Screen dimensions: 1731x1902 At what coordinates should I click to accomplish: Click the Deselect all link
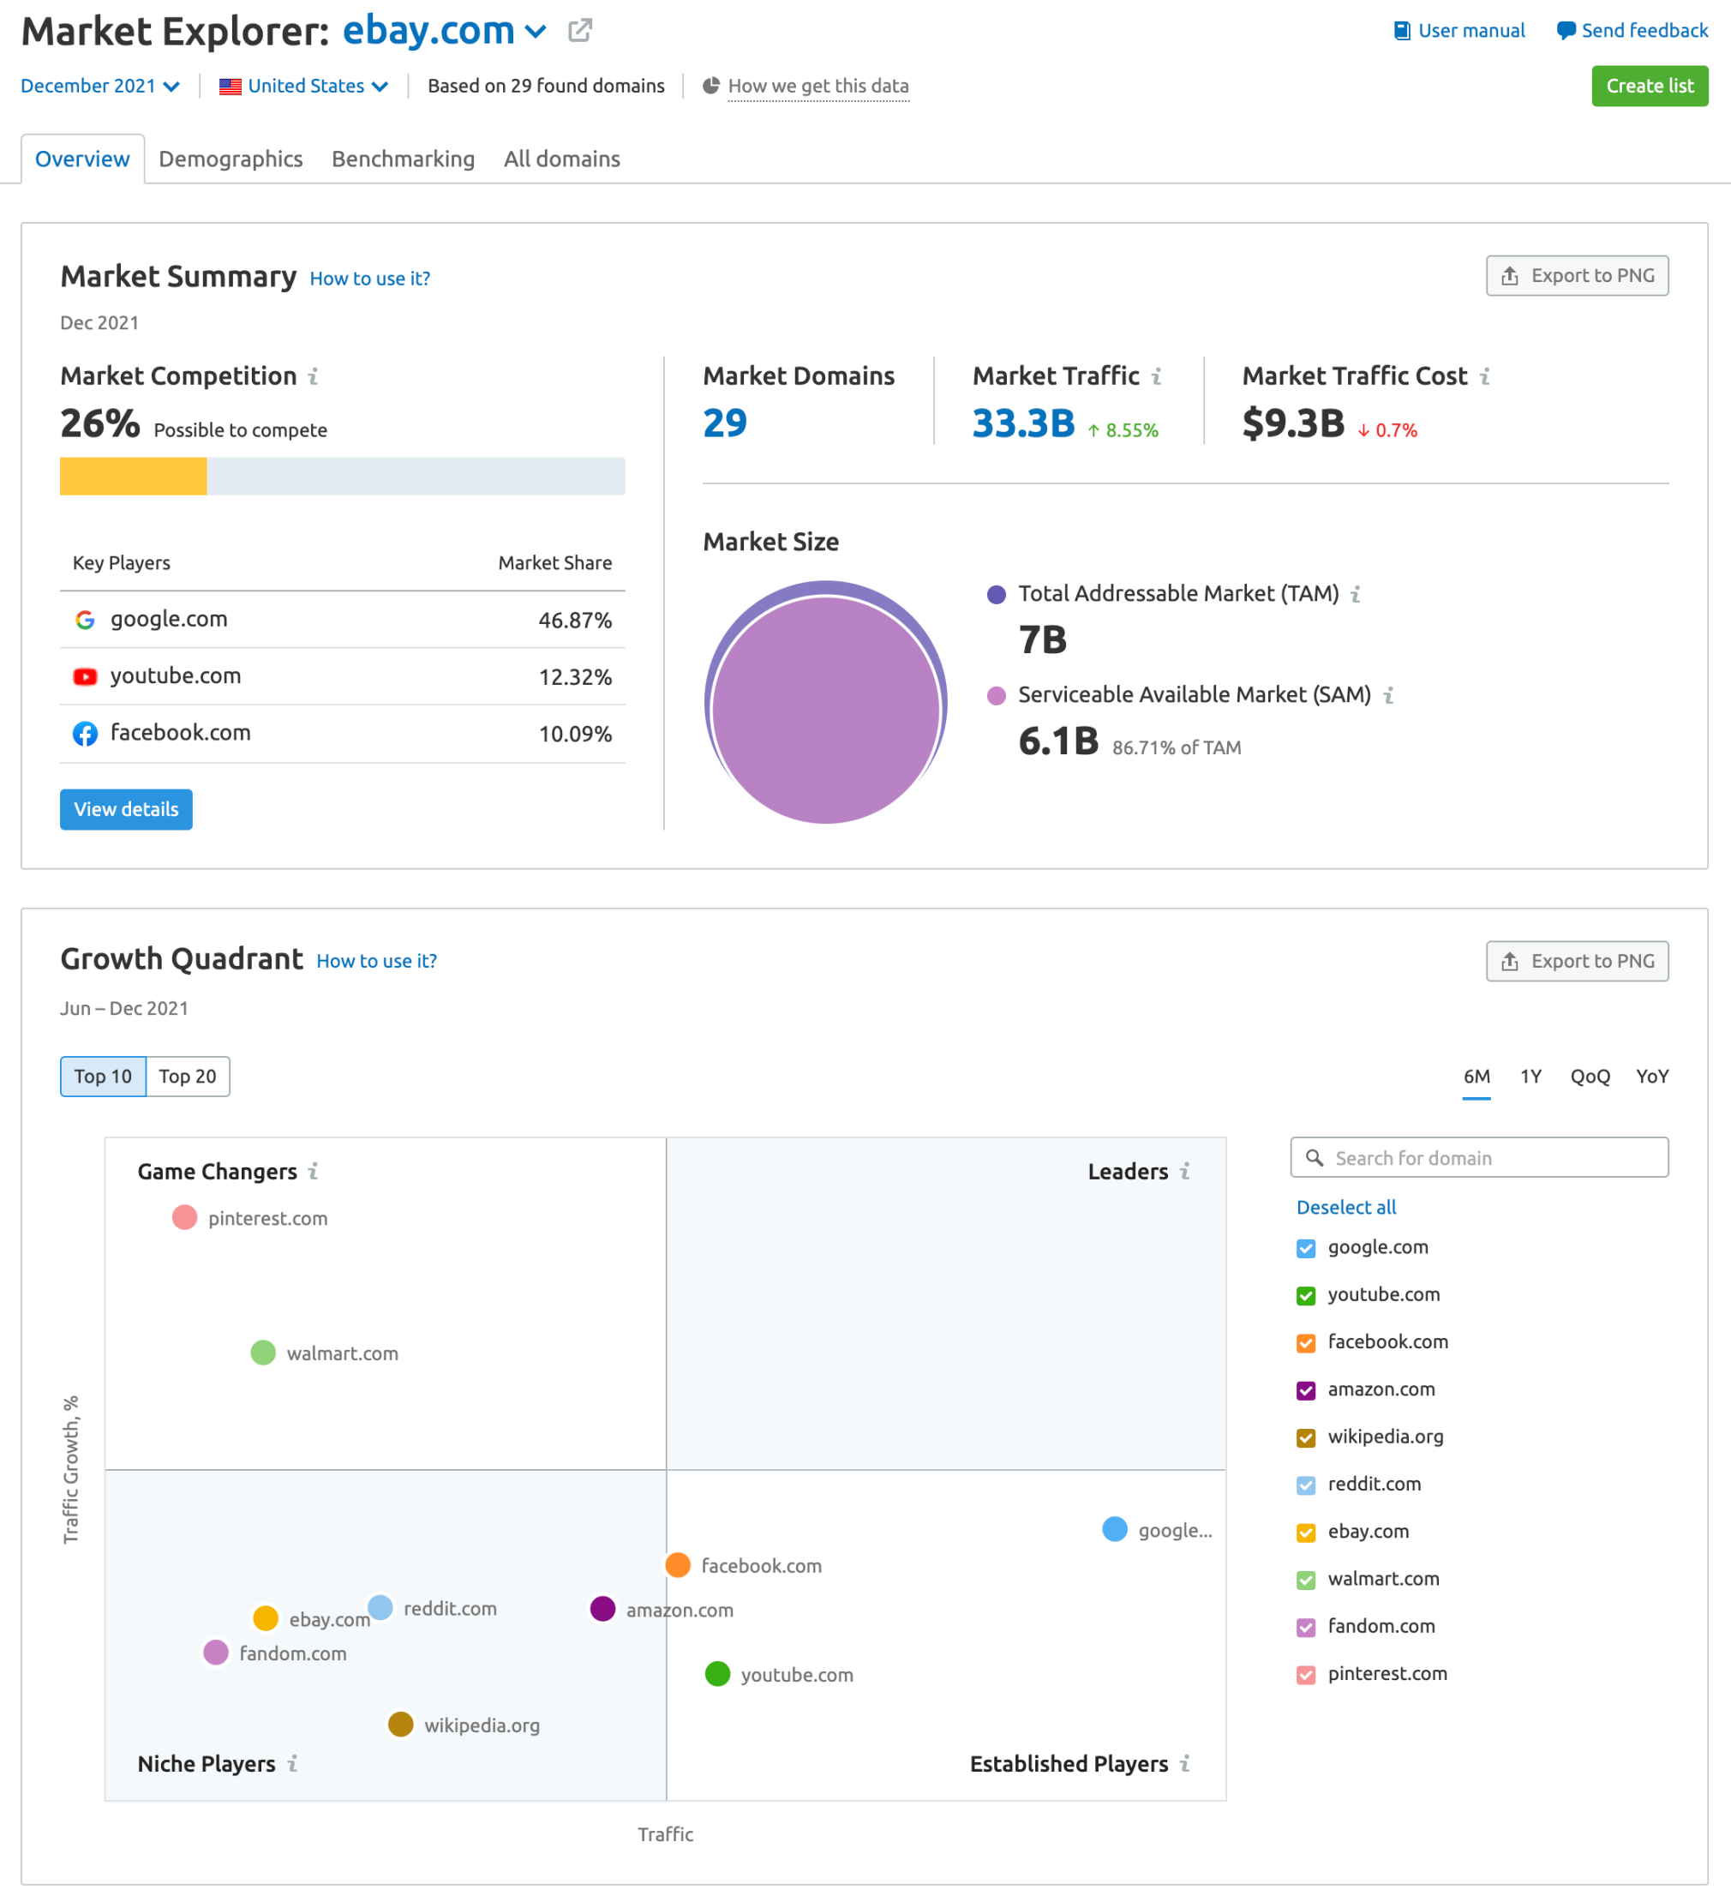(1346, 1208)
